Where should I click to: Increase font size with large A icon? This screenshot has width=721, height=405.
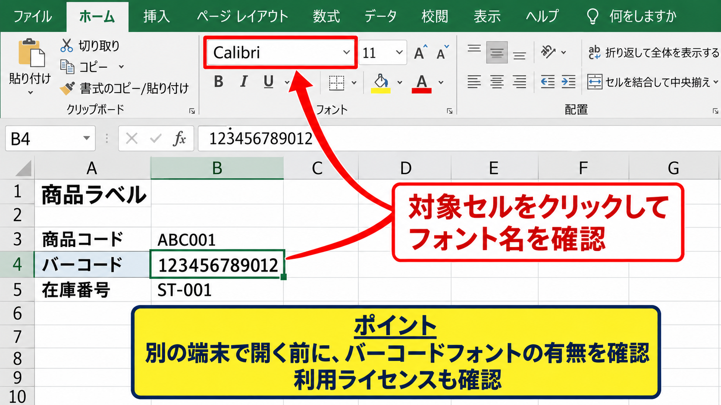click(420, 53)
